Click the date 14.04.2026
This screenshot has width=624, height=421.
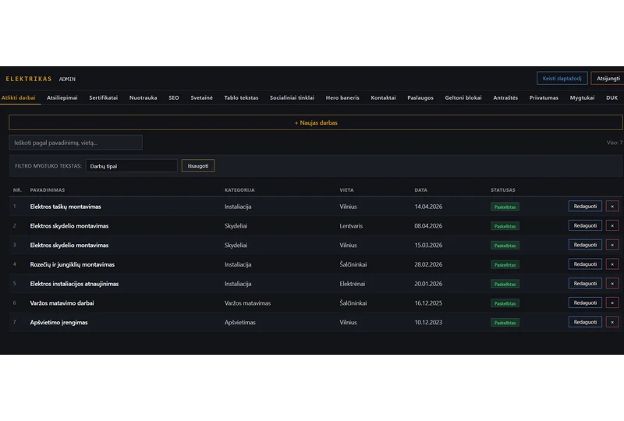point(428,207)
